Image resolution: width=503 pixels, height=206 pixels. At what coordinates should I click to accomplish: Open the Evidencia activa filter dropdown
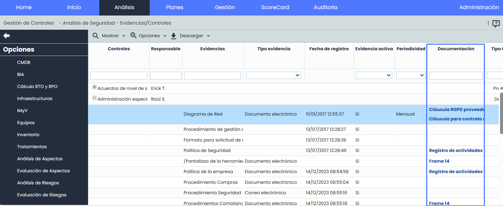pyautogui.click(x=374, y=75)
